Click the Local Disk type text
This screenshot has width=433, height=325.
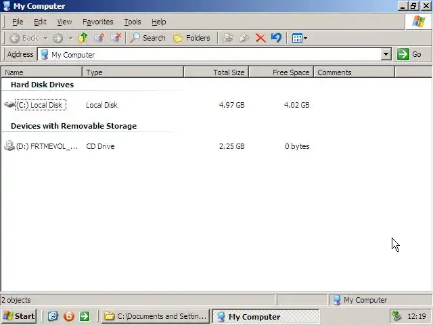[101, 105]
